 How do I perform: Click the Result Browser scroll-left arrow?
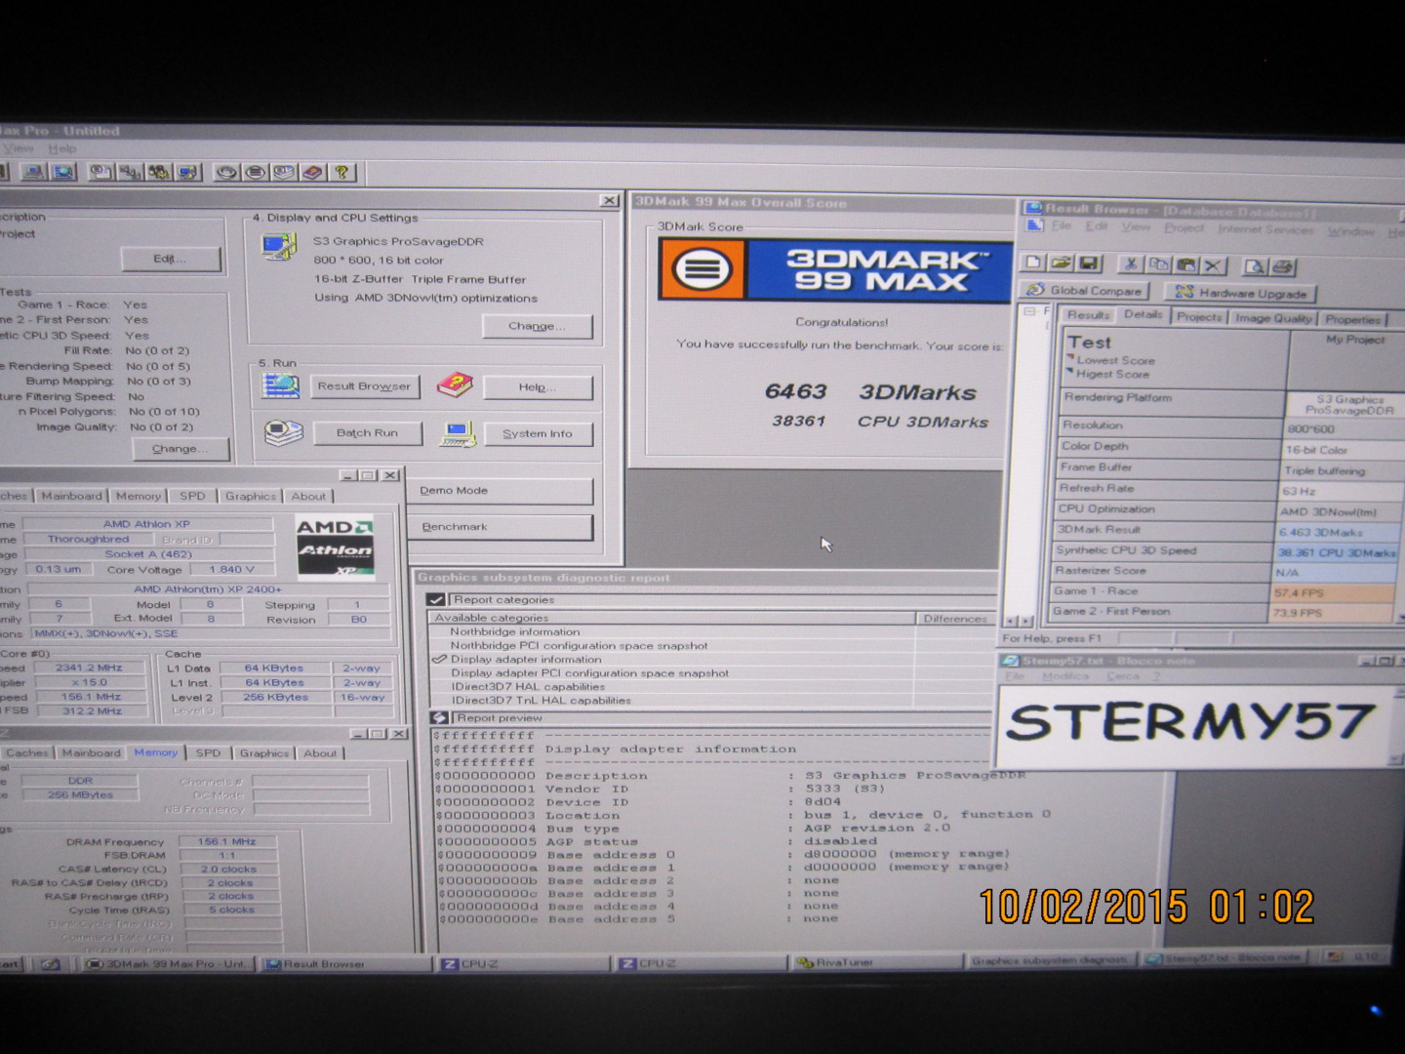[1009, 622]
